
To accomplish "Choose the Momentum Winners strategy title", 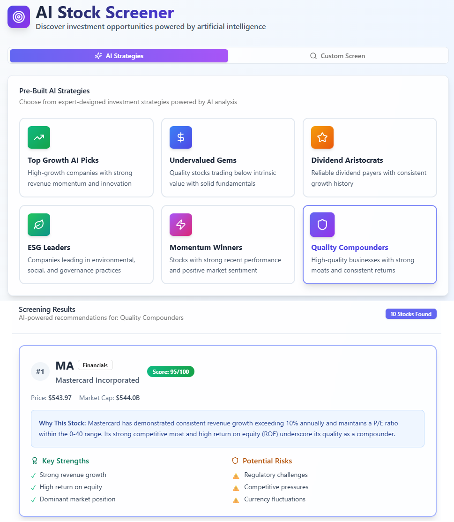I will 206,247.
